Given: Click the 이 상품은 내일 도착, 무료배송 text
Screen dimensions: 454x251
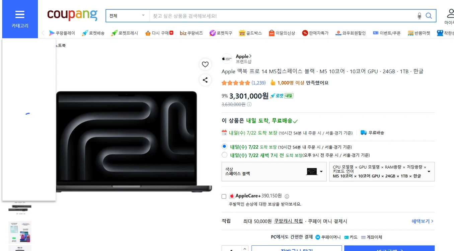Looking at the screenshot, I should [260, 121].
